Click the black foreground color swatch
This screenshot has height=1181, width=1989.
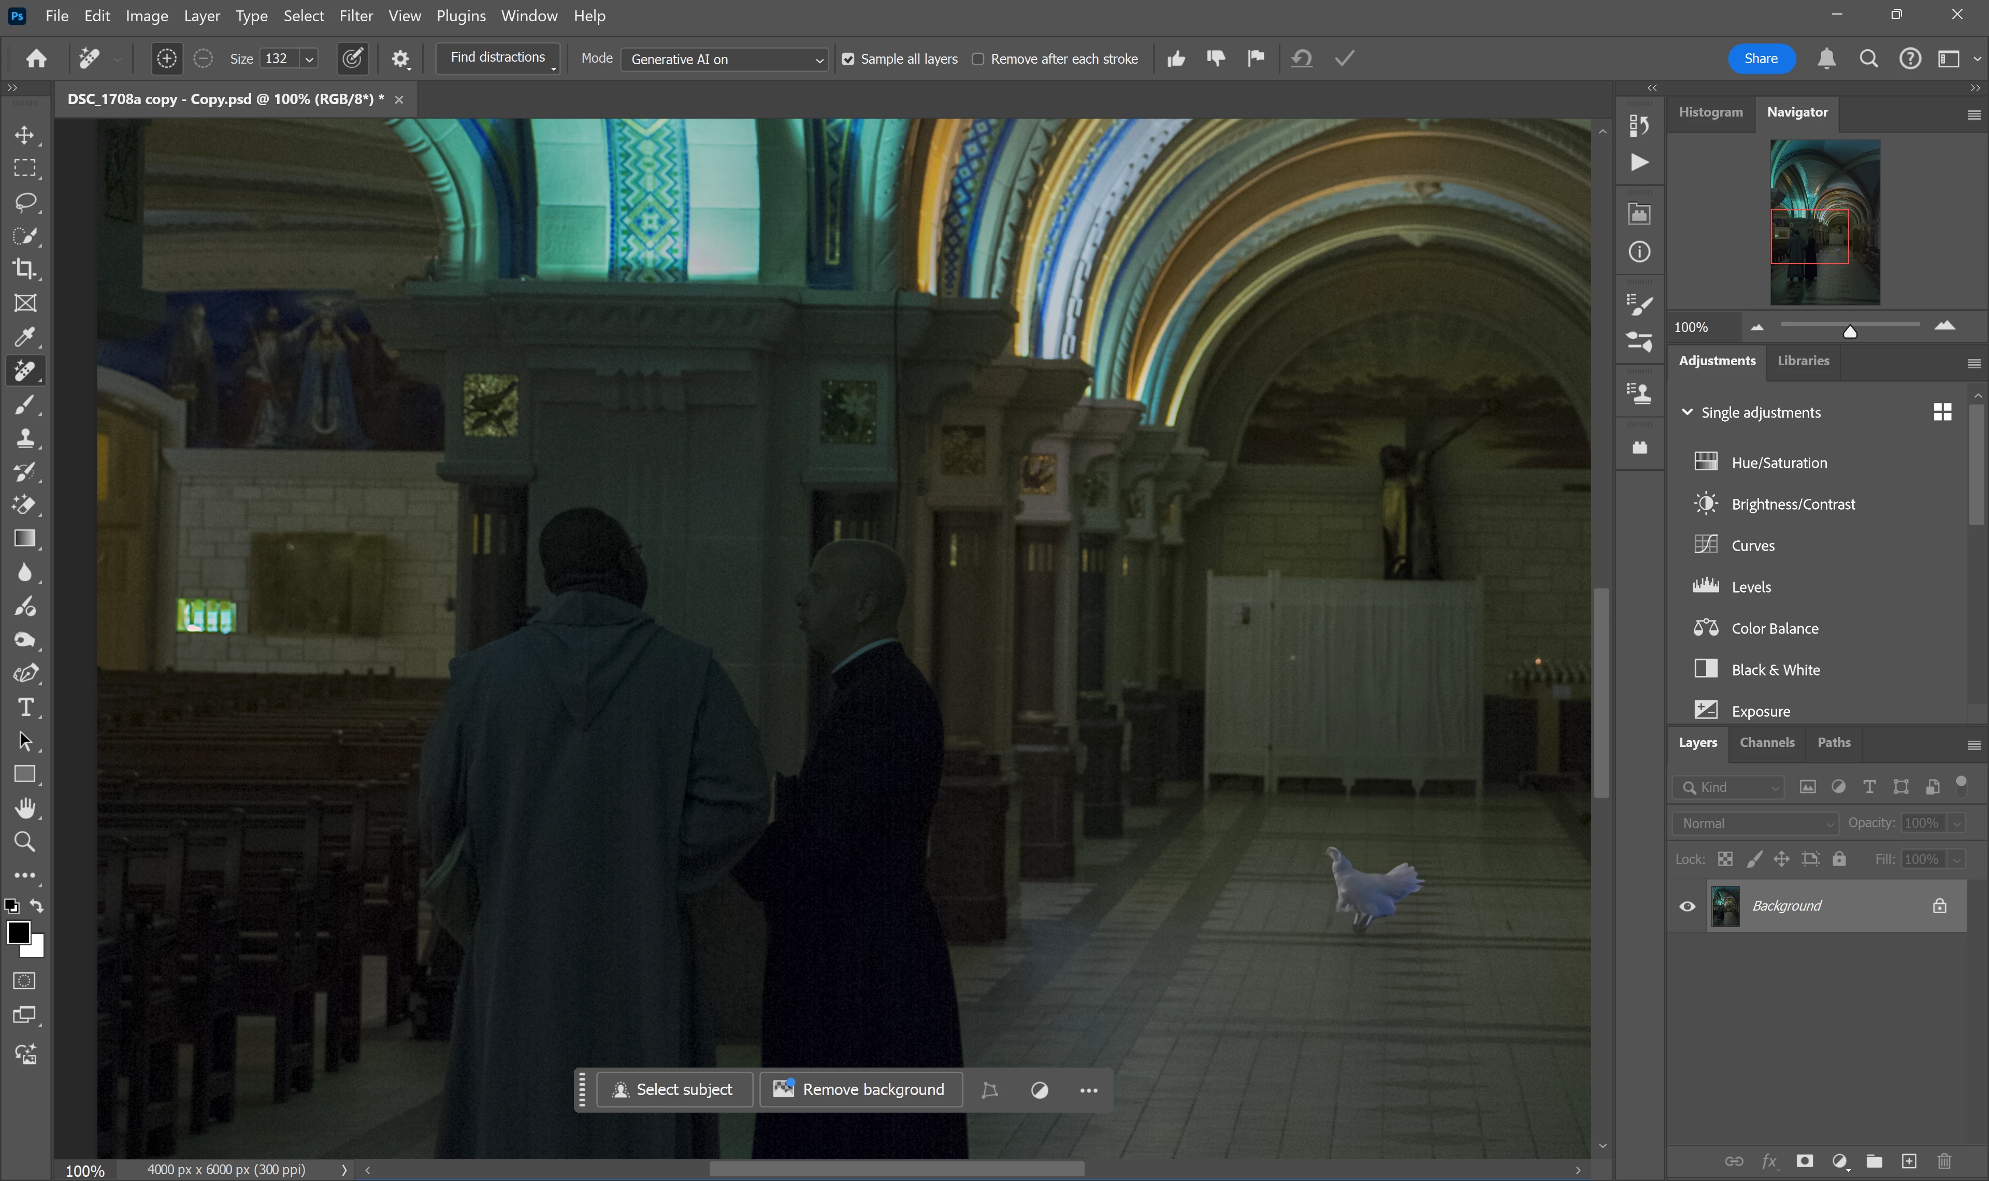[x=18, y=932]
